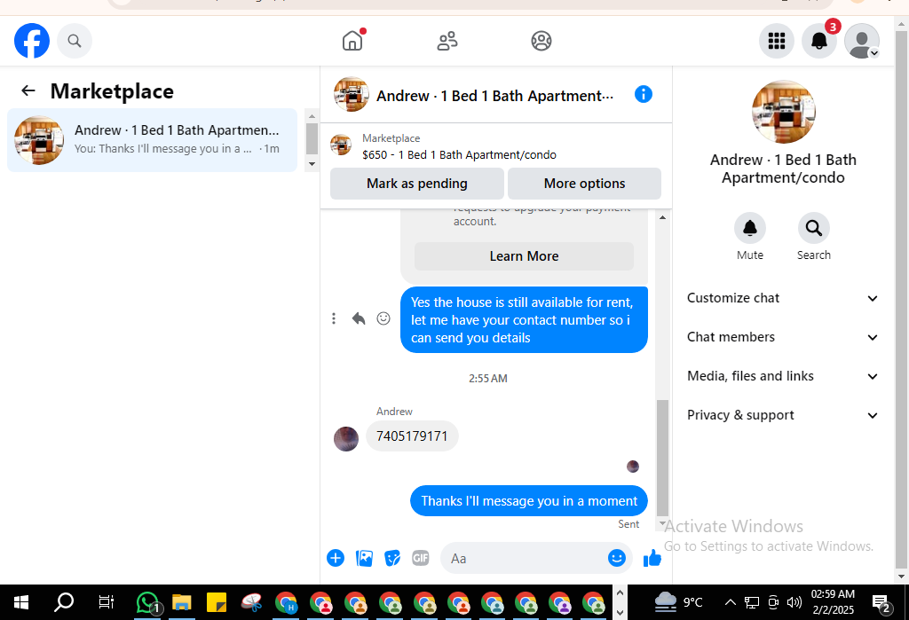Image resolution: width=909 pixels, height=620 pixels.
Task: Click the conversation header title Andrew
Action: (494, 96)
